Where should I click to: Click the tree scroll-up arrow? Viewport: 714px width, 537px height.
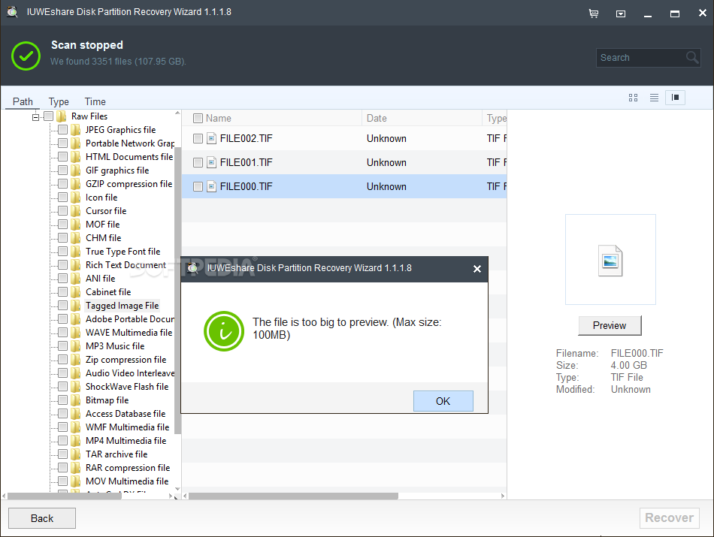[177, 113]
